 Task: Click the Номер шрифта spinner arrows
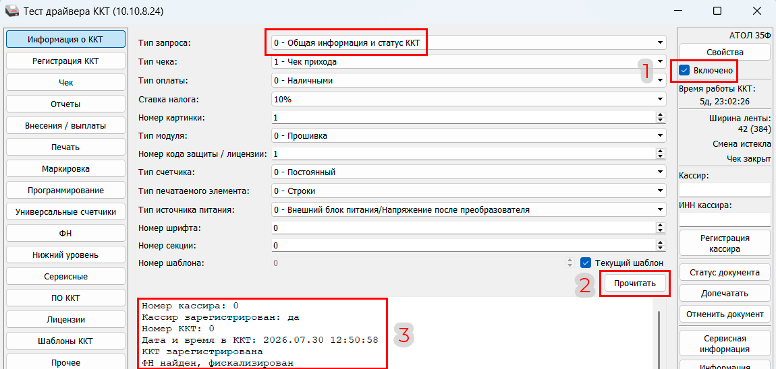click(x=659, y=228)
